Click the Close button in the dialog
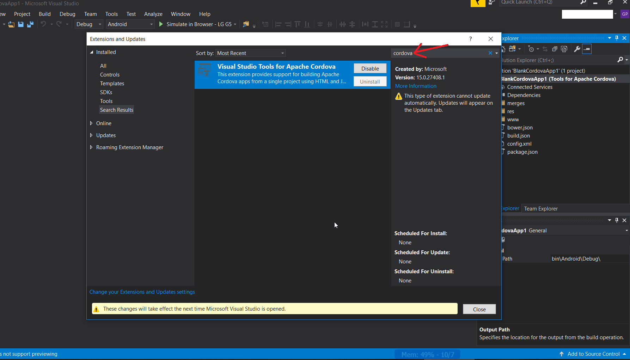630x360 pixels. [479, 309]
